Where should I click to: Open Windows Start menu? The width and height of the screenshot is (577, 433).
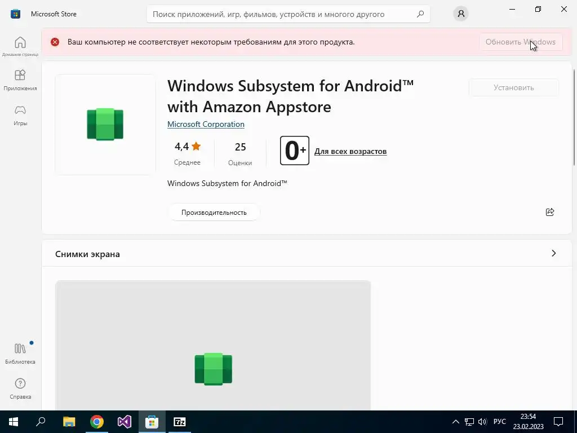point(14,422)
